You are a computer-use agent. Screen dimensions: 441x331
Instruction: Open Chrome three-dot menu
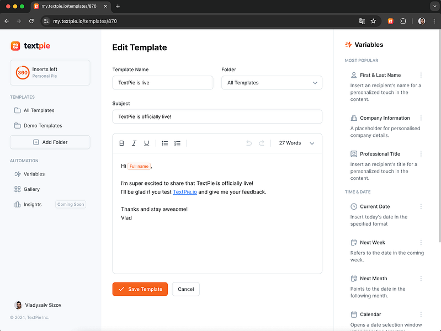[434, 21]
